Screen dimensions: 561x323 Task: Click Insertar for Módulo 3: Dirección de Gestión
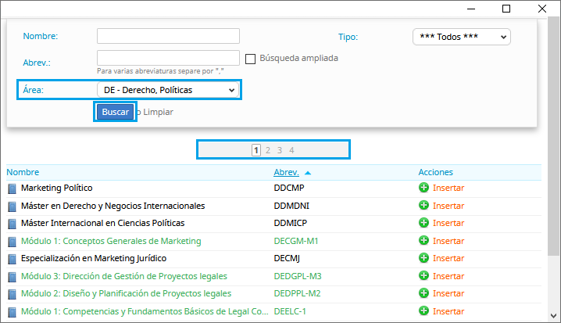(x=448, y=276)
